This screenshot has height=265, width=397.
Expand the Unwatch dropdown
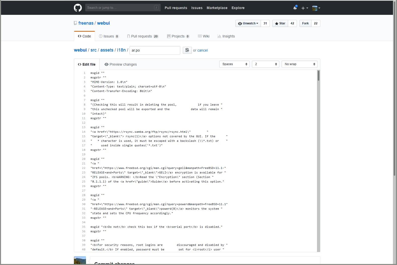point(248,23)
